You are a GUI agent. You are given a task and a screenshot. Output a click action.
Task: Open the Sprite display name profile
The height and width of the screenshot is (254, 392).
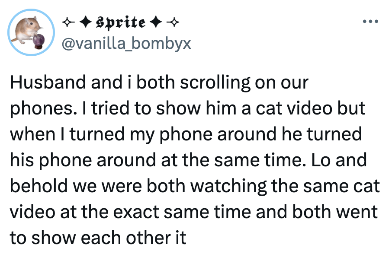point(119,22)
